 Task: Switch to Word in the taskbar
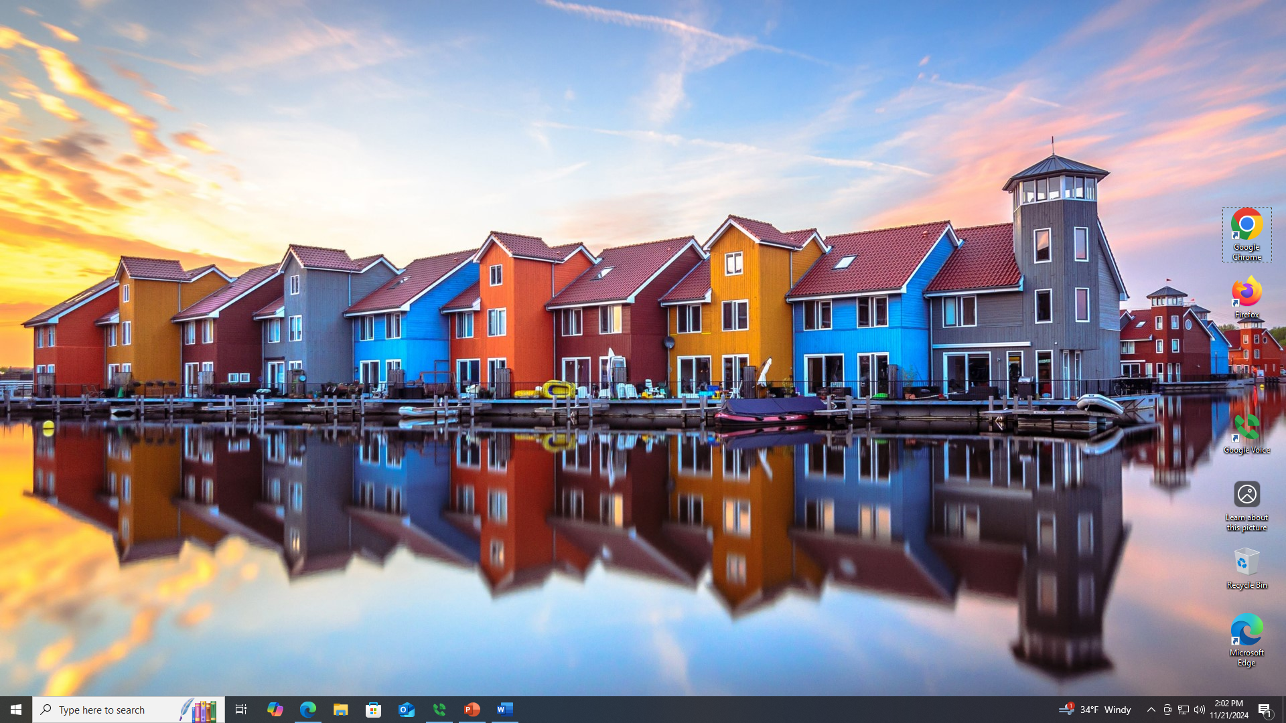pos(505,710)
